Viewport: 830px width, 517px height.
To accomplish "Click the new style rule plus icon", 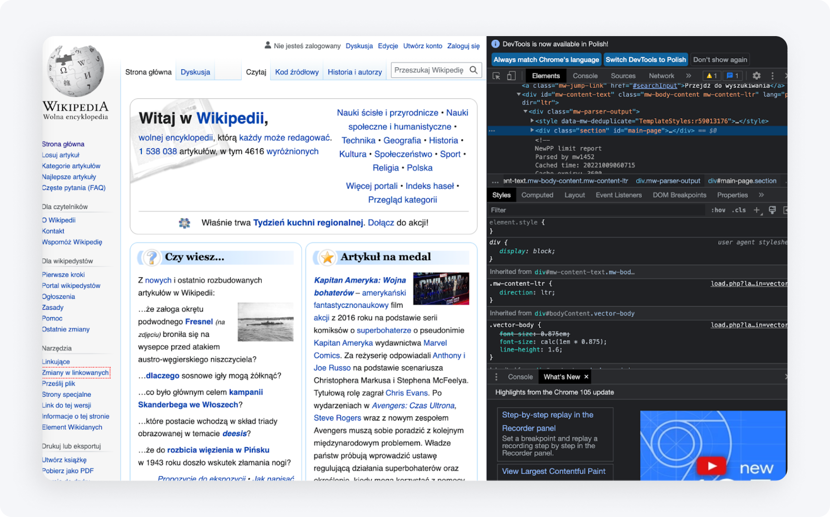I will [x=756, y=210].
